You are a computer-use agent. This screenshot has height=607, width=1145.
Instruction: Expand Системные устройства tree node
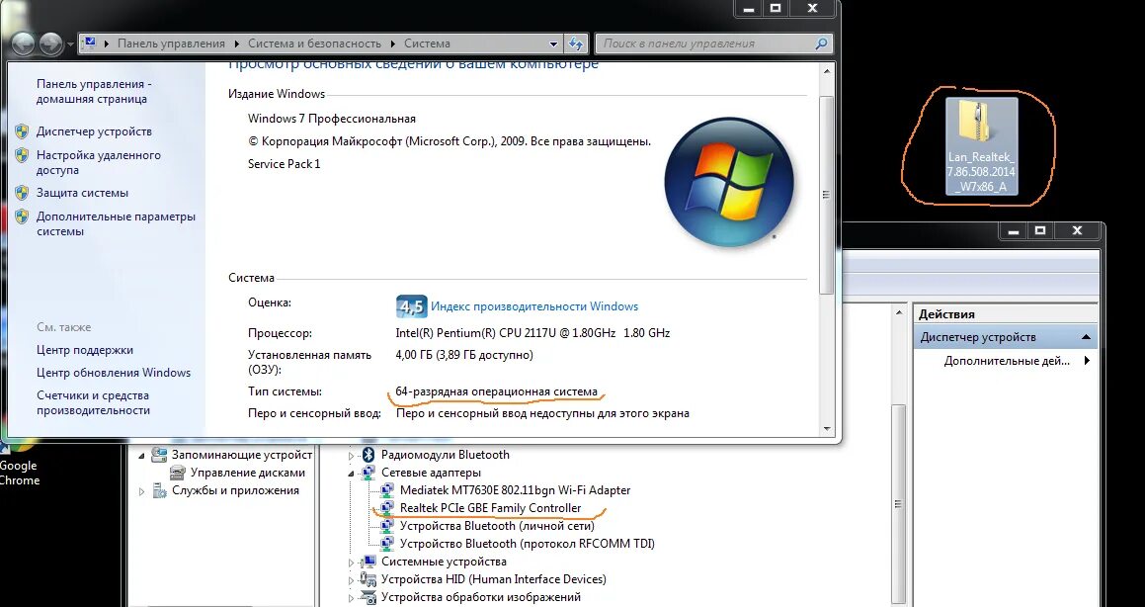click(x=352, y=563)
